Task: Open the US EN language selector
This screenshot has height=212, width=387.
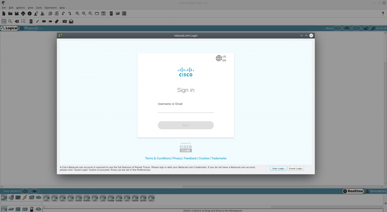Action: pyautogui.click(x=221, y=58)
